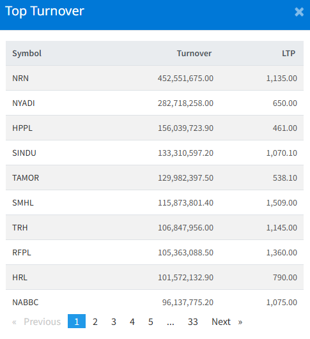Click the pagination ellipsis

171,322
